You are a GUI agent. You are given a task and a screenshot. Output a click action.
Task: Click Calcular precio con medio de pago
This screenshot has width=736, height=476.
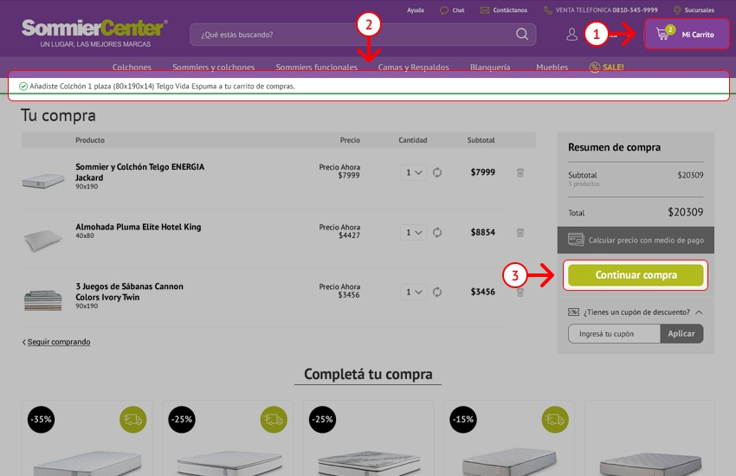click(x=636, y=240)
